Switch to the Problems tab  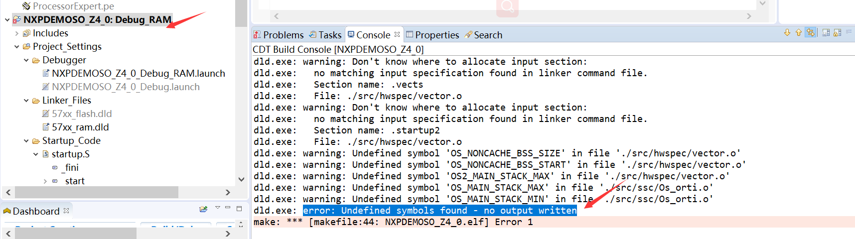point(279,35)
